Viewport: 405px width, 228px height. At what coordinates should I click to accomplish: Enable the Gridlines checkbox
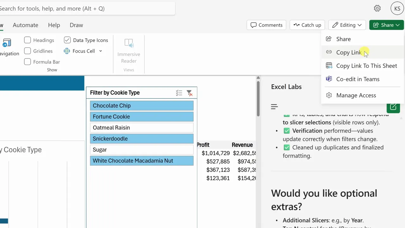coord(28,51)
